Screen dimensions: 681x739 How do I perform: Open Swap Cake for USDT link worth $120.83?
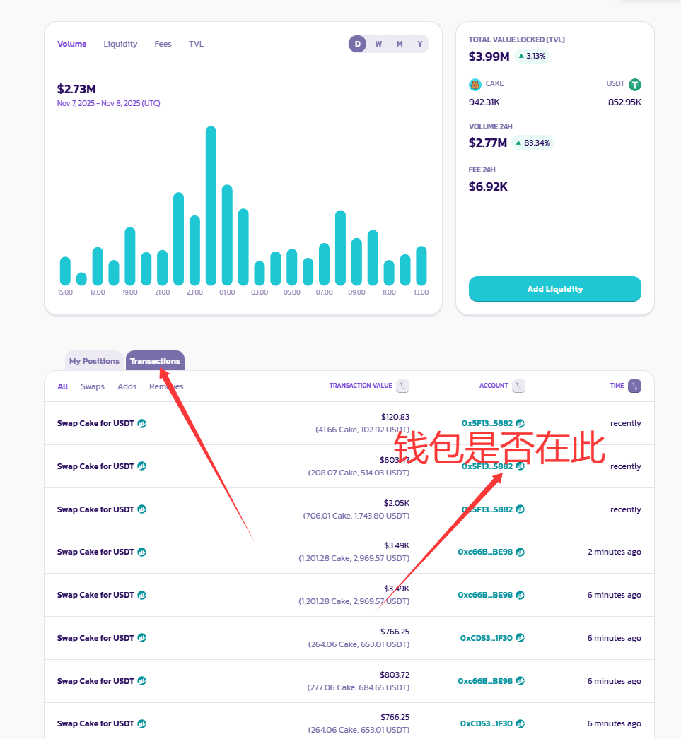[95, 424]
